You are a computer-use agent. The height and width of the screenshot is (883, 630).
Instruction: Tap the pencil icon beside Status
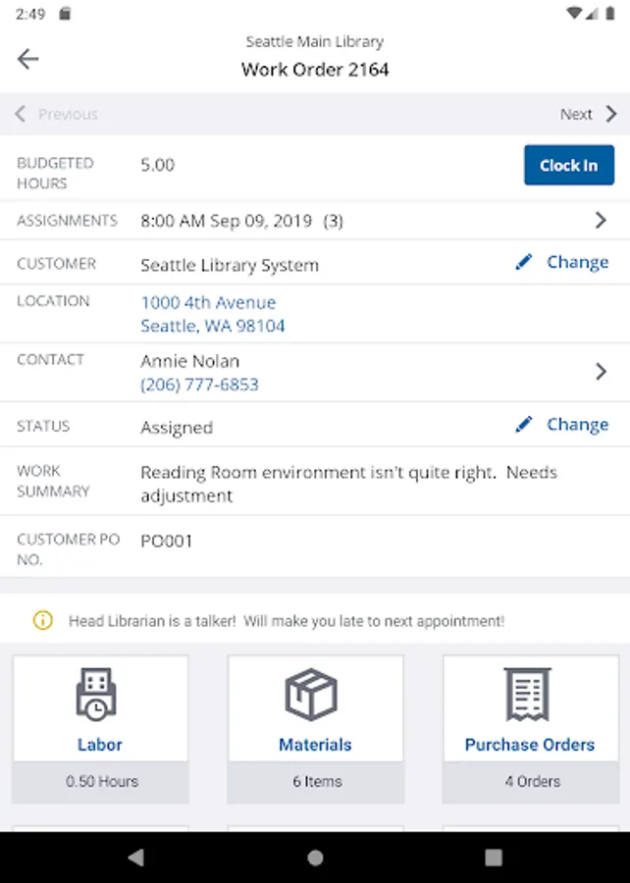[x=525, y=424]
